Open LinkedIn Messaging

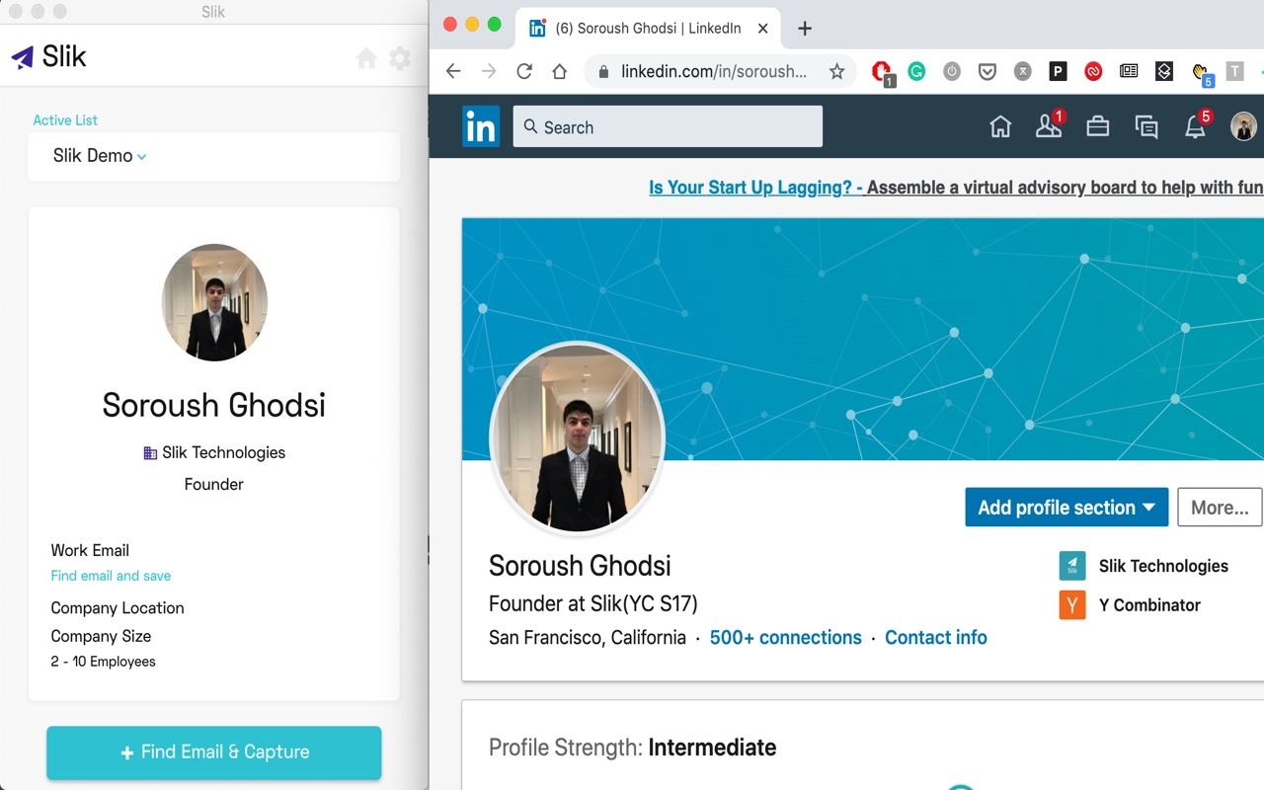1145,126
